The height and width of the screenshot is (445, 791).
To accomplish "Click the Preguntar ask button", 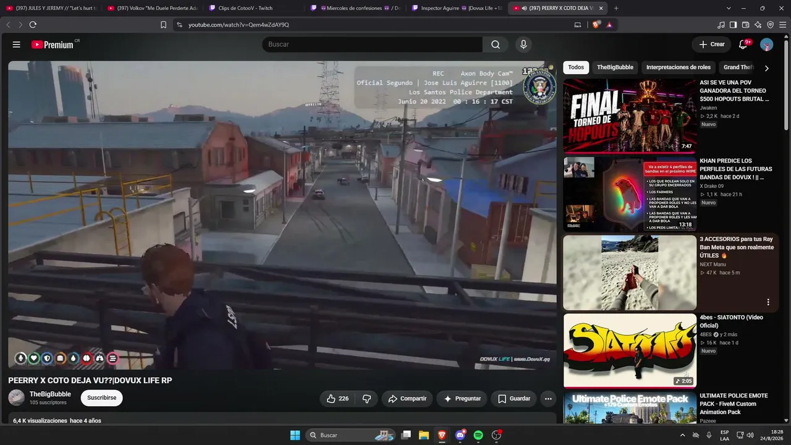I will pyautogui.click(x=462, y=399).
